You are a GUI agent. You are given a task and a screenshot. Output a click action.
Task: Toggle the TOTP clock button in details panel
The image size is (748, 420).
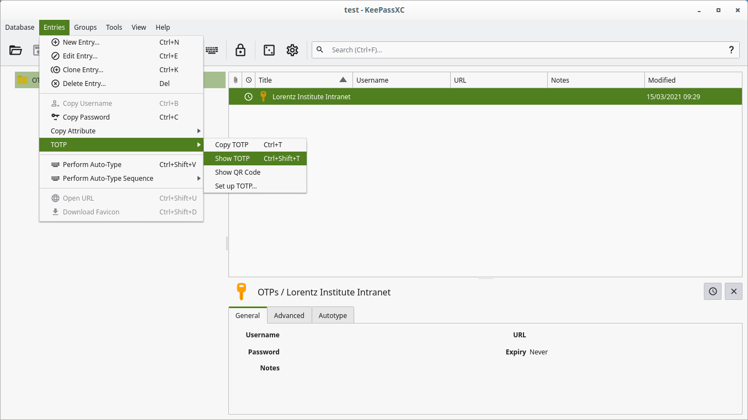pos(713,292)
